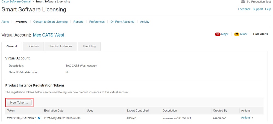Open On-Prem Accounts navigation item
Image resolution: width=273 pixels, height=124 pixels.
(122, 22)
